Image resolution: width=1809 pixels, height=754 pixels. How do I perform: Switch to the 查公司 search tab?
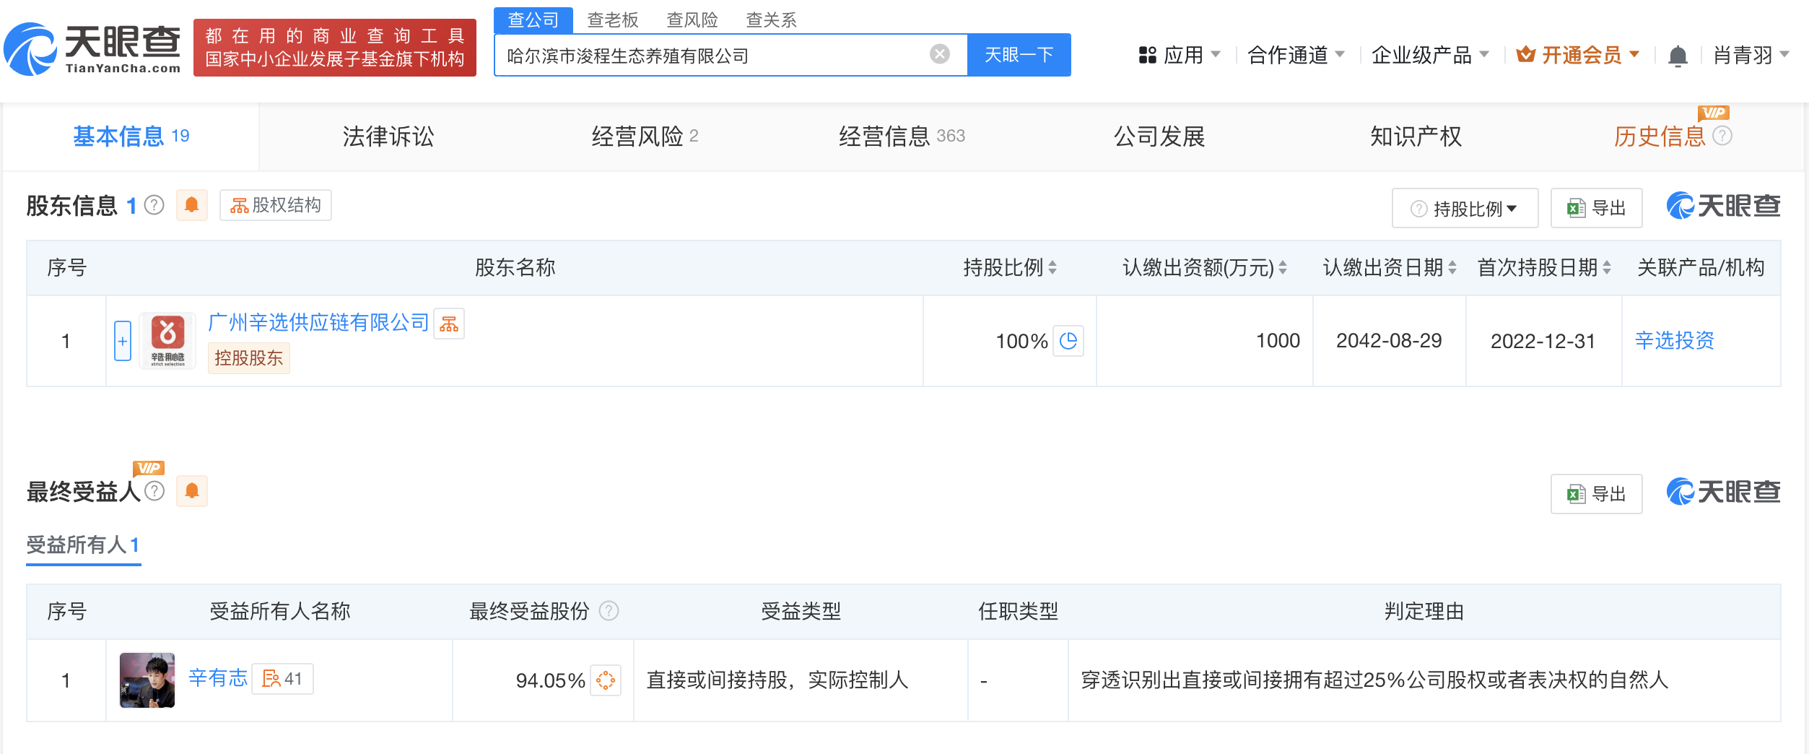pos(533,19)
